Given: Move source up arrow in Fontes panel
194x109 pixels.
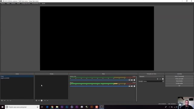Looking at the screenshot, I should (x=45, y=101).
